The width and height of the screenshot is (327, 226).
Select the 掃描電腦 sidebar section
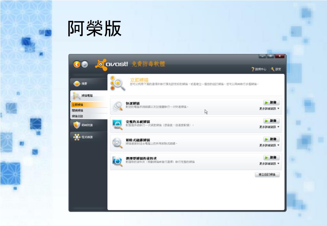pyautogui.click(x=89, y=96)
